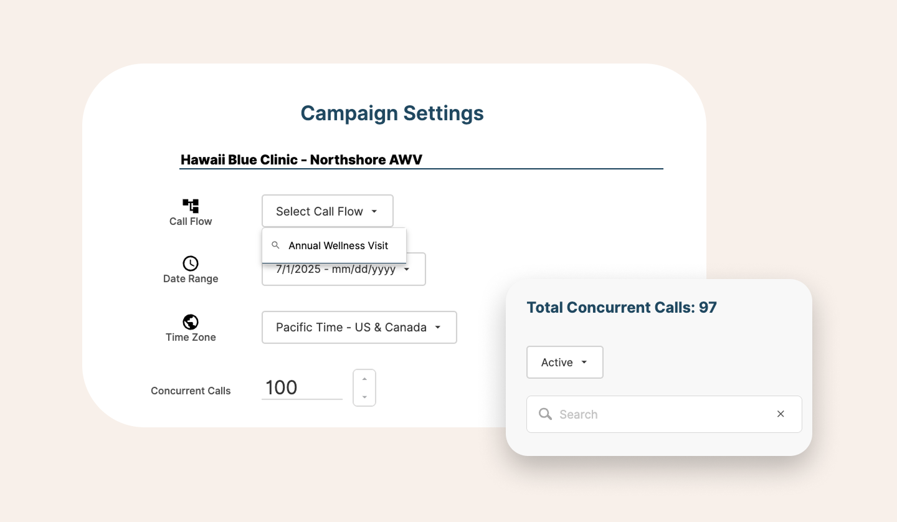
Task: Click the Call Flow tree icon
Action: coord(191,206)
